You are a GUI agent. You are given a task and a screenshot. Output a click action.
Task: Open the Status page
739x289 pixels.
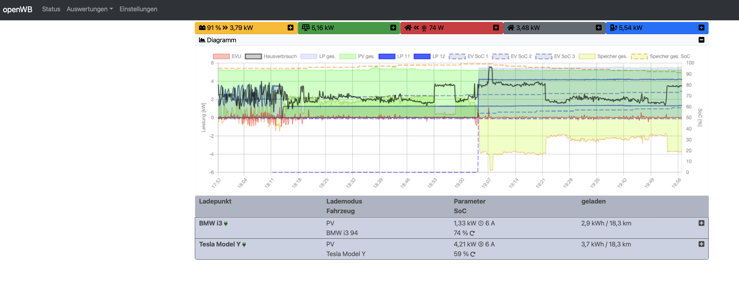coord(51,9)
